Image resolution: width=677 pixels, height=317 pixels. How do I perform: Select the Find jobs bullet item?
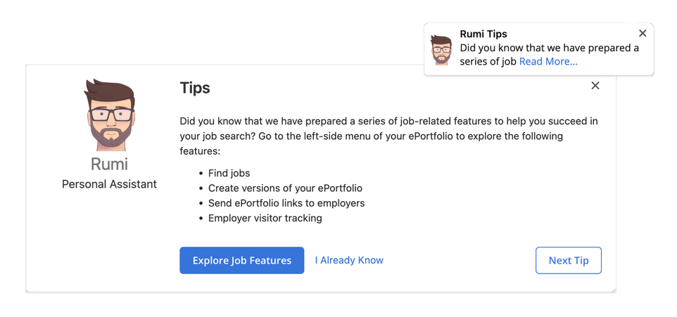(x=229, y=174)
